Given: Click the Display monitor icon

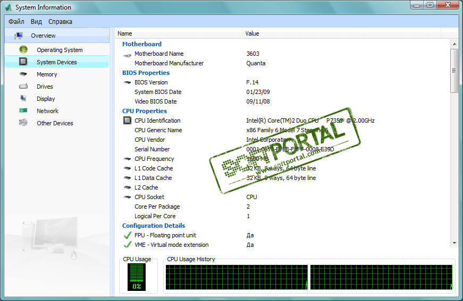Looking at the screenshot, I should pos(23,98).
